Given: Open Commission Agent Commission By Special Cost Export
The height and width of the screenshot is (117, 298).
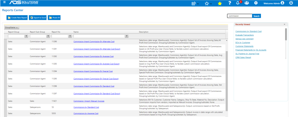Looking at the screenshot, I should pos(96,79).
